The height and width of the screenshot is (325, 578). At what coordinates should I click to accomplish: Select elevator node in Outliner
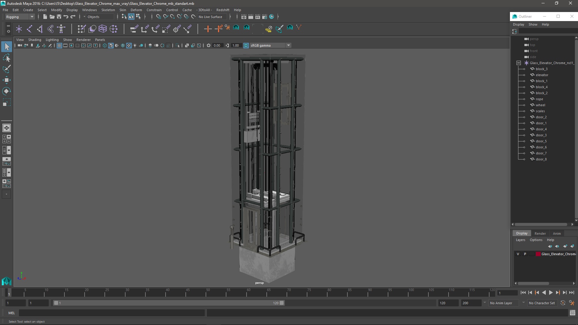[x=542, y=75]
